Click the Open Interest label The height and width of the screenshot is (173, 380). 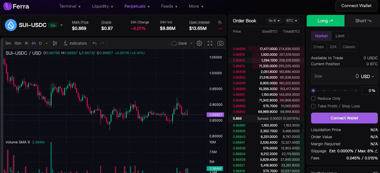click(199, 22)
